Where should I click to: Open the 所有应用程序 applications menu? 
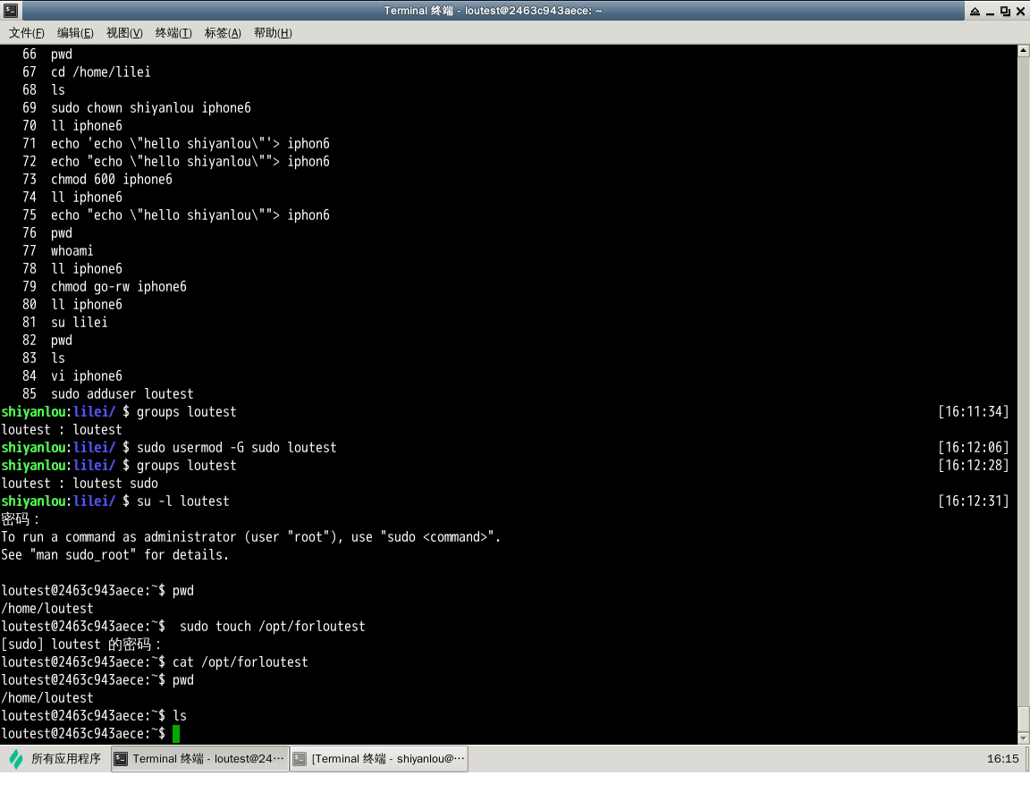(x=65, y=759)
